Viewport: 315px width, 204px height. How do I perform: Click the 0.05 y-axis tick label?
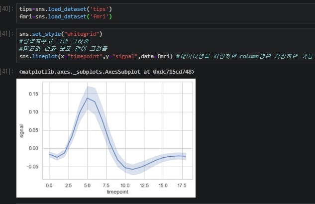[x=33, y=130]
